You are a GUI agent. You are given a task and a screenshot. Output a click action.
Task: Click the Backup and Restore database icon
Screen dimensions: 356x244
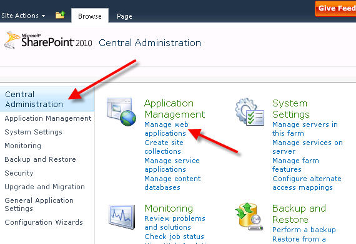pos(249,217)
